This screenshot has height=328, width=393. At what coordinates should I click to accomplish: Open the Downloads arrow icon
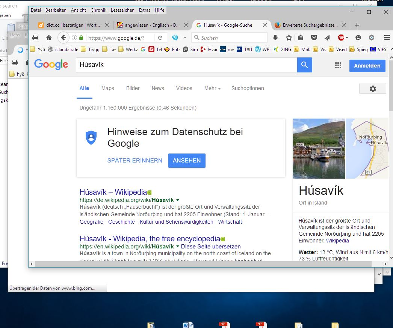pyautogui.click(x=275, y=38)
